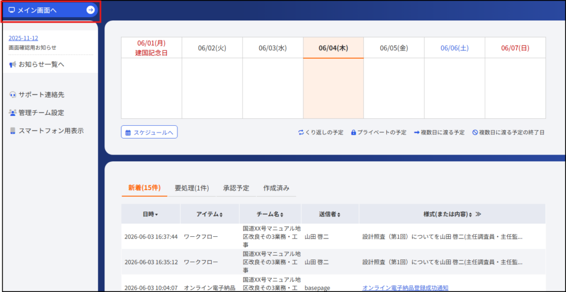Viewport: 566px width, 292px height.
Task: Click ワークフロー in the 16:35:12 row
Action: coord(201,262)
